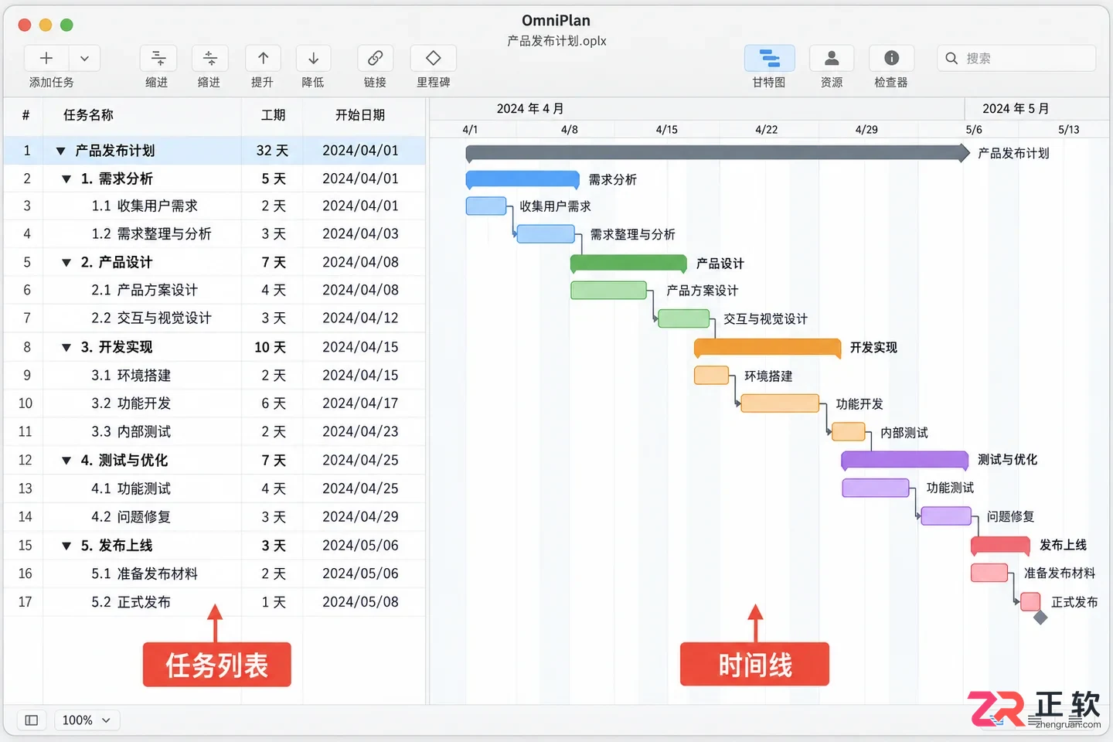1113x742 pixels.
Task: Focus the 搜索 search field
Action: [1016, 58]
